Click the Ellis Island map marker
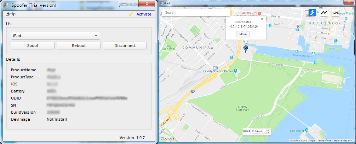 click(306, 130)
